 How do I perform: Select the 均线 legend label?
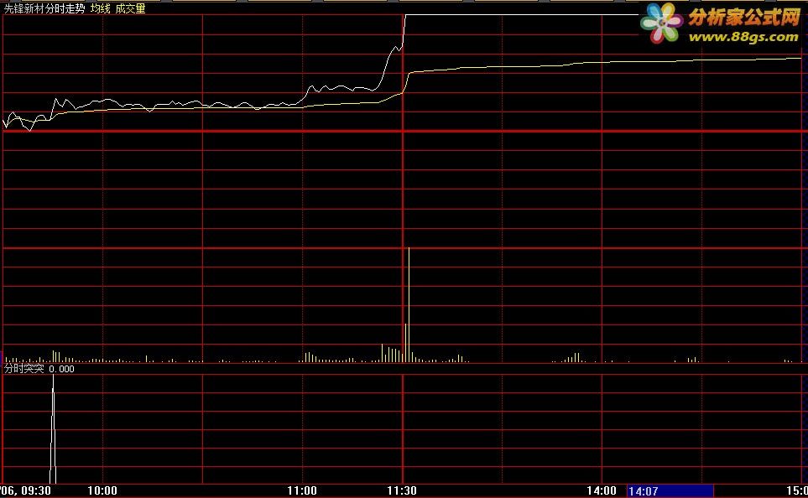click(100, 8)
